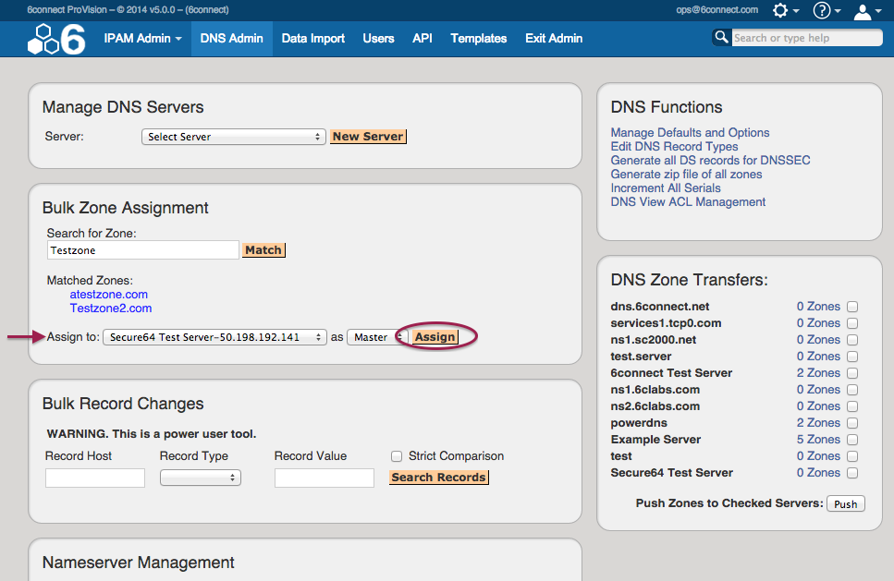Click the ops@6connect.com account text
Screen dimensions: 894x581
tap(717, 9)
